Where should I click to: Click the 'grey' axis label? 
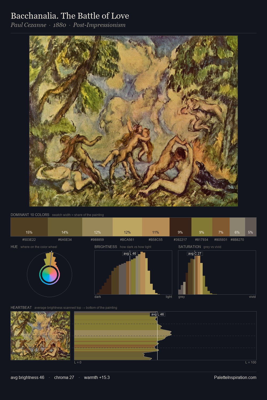pyautogui.click(x=182, y=297)
